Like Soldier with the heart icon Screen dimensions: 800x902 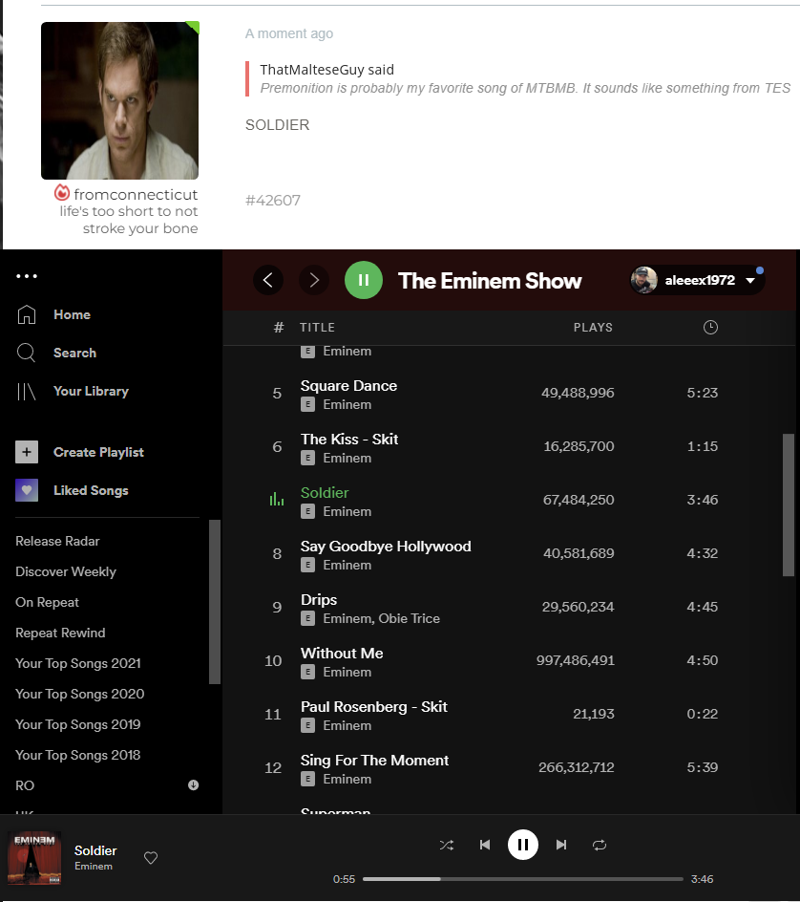point(151,858)
